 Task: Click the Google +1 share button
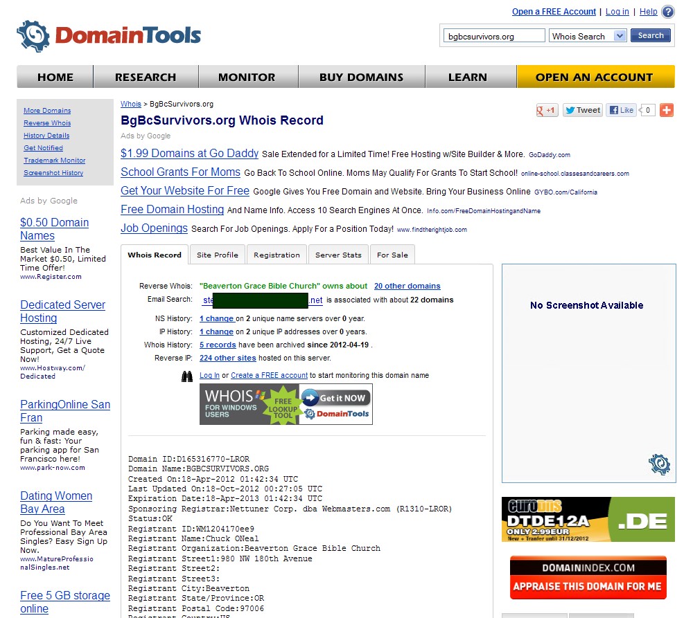pos(547,110)
